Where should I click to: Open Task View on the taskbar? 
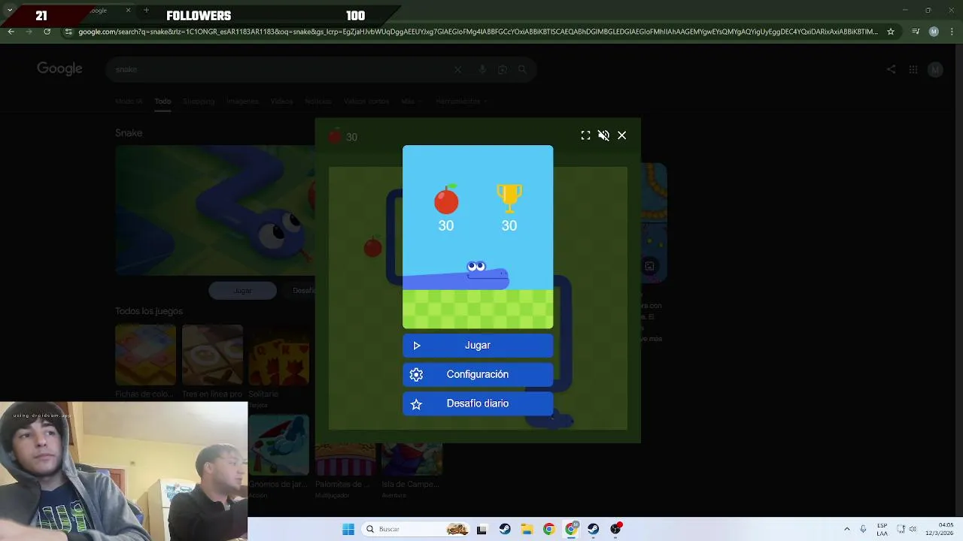coord(481,529)
